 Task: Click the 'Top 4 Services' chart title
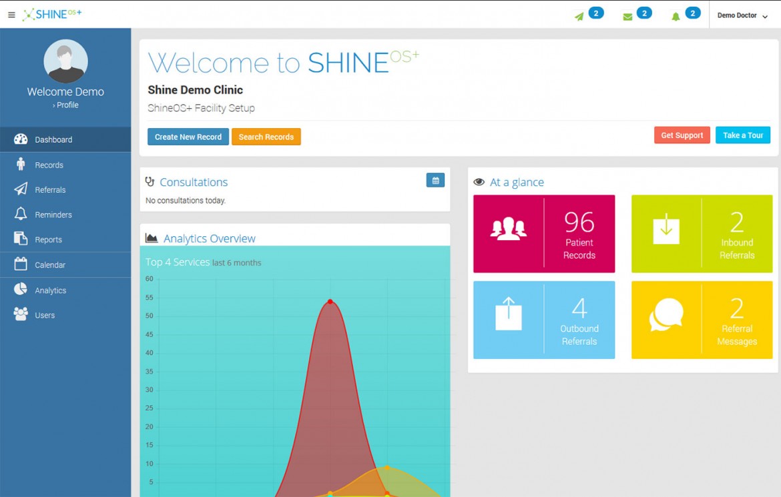(178, 262)
